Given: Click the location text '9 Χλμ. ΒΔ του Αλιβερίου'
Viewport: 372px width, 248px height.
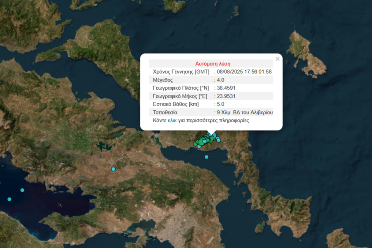Looking at the screenshot, I should pos(245,112).
